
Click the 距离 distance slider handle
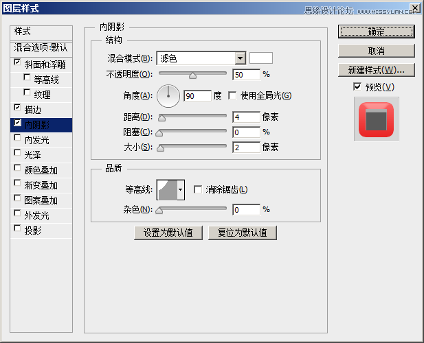[x=161, y=118]
